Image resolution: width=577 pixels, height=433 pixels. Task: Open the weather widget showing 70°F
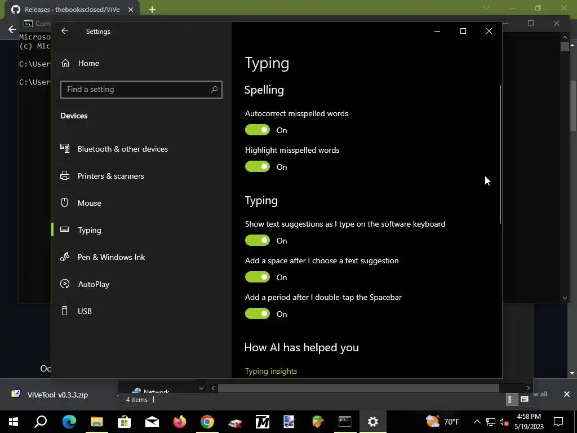click(443, 422)
